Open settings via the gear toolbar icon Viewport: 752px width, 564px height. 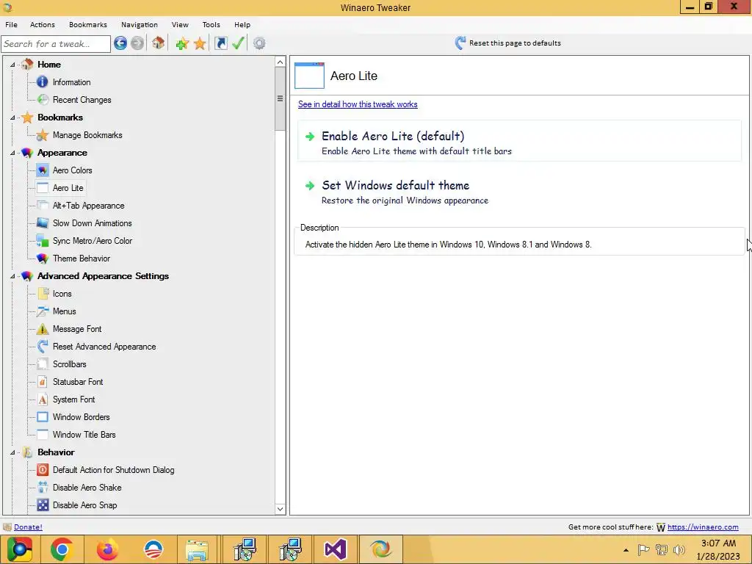pyautogui.click(x=259, y=43)
